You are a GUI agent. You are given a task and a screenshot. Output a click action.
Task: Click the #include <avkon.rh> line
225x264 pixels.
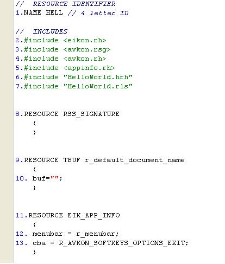click(x=61, y=59)
